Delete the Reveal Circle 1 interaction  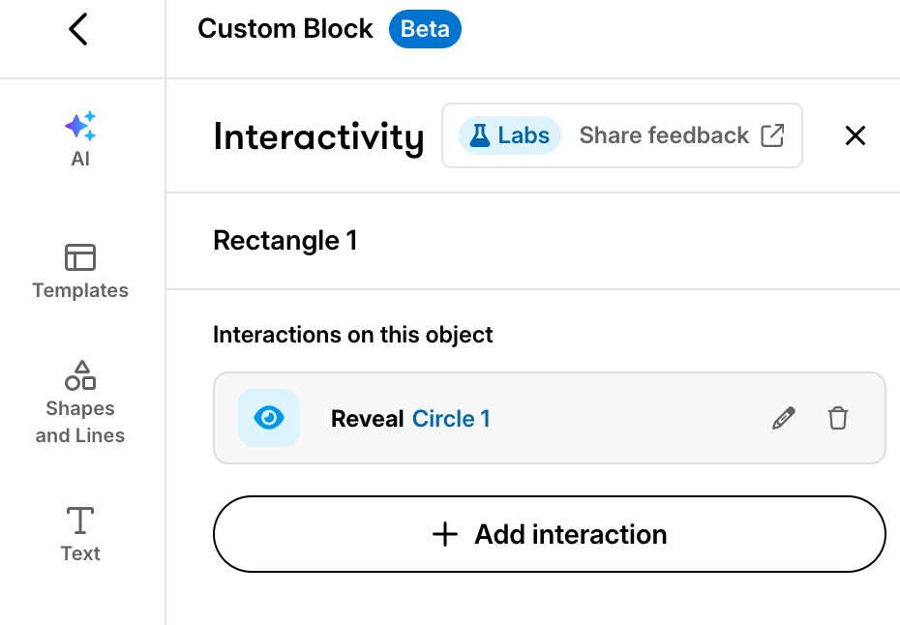point(837,418)
